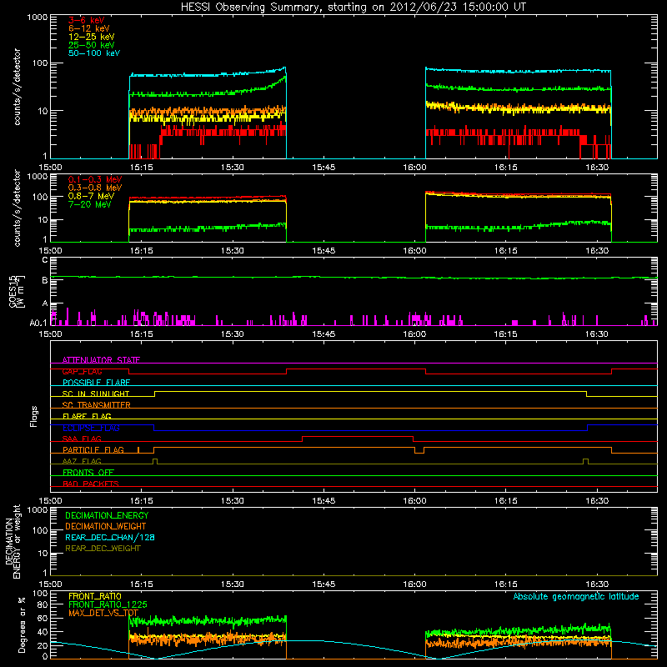Click the 0.1-0.3 MeV legend entry
This screenshot has width=667, height=667.
(x=95, y=179)
